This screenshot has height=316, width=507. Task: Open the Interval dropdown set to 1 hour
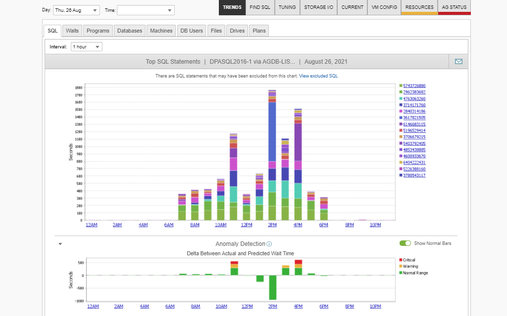[x=87, y=47]
